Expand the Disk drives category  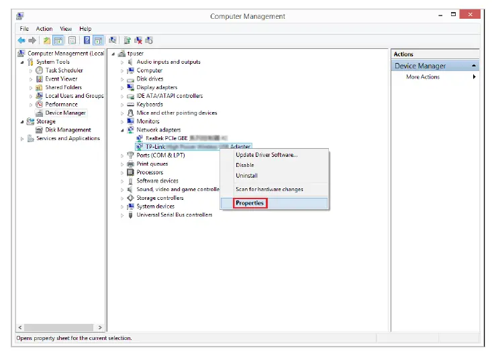[122, 79]
